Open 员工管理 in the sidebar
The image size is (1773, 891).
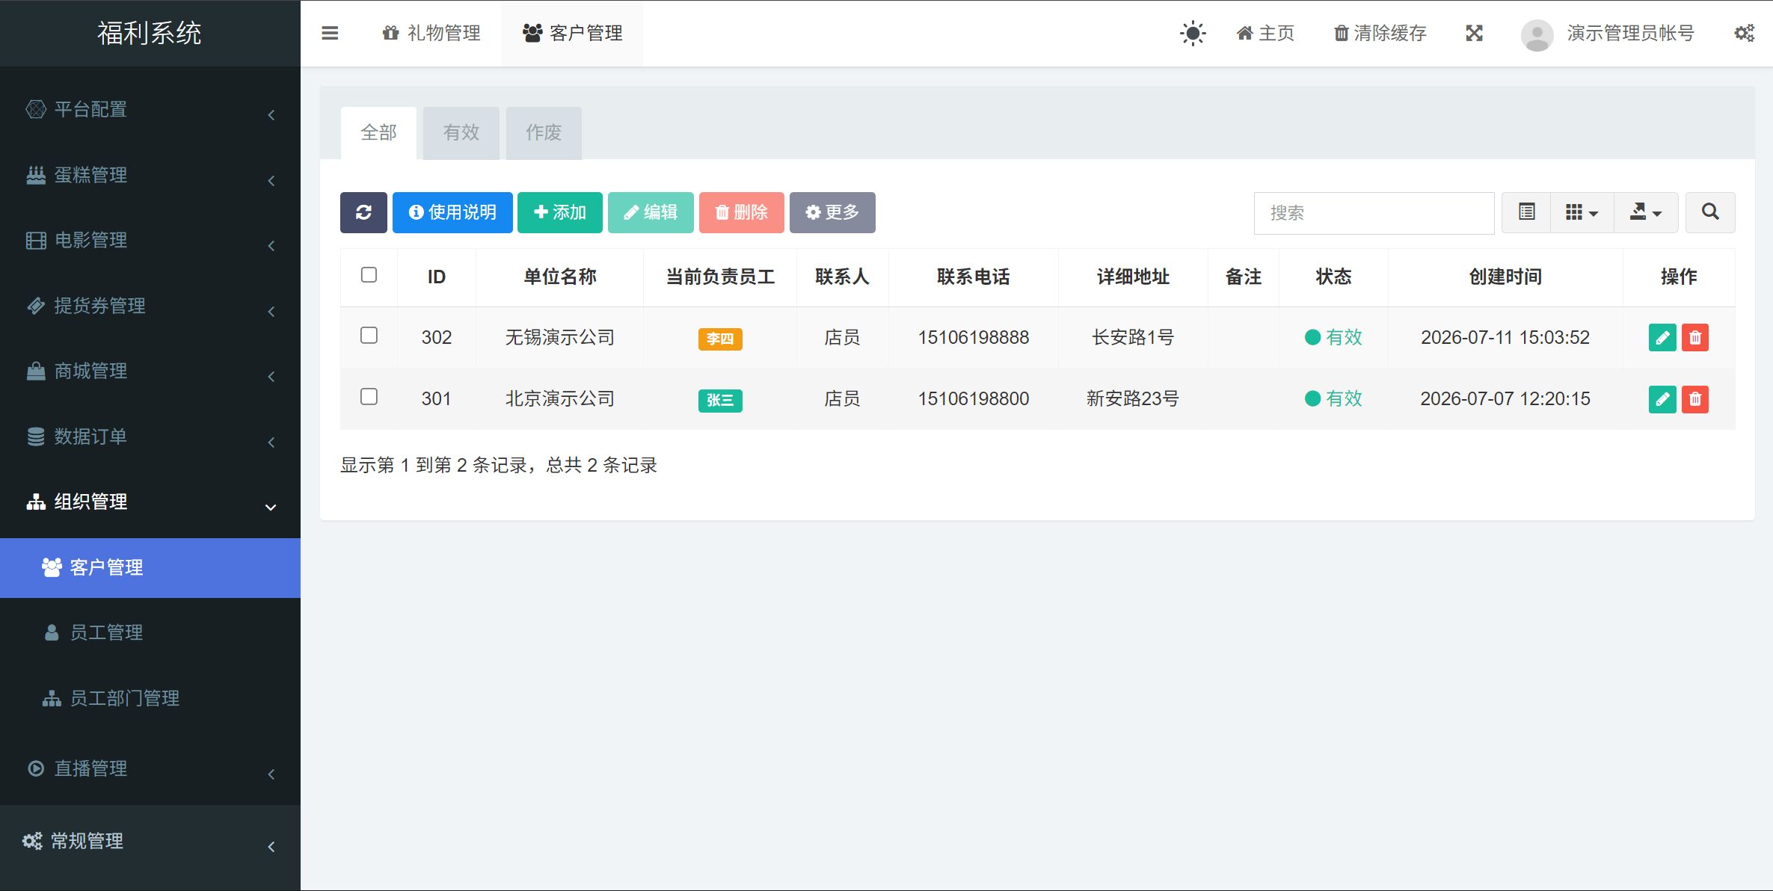(150, 633)
